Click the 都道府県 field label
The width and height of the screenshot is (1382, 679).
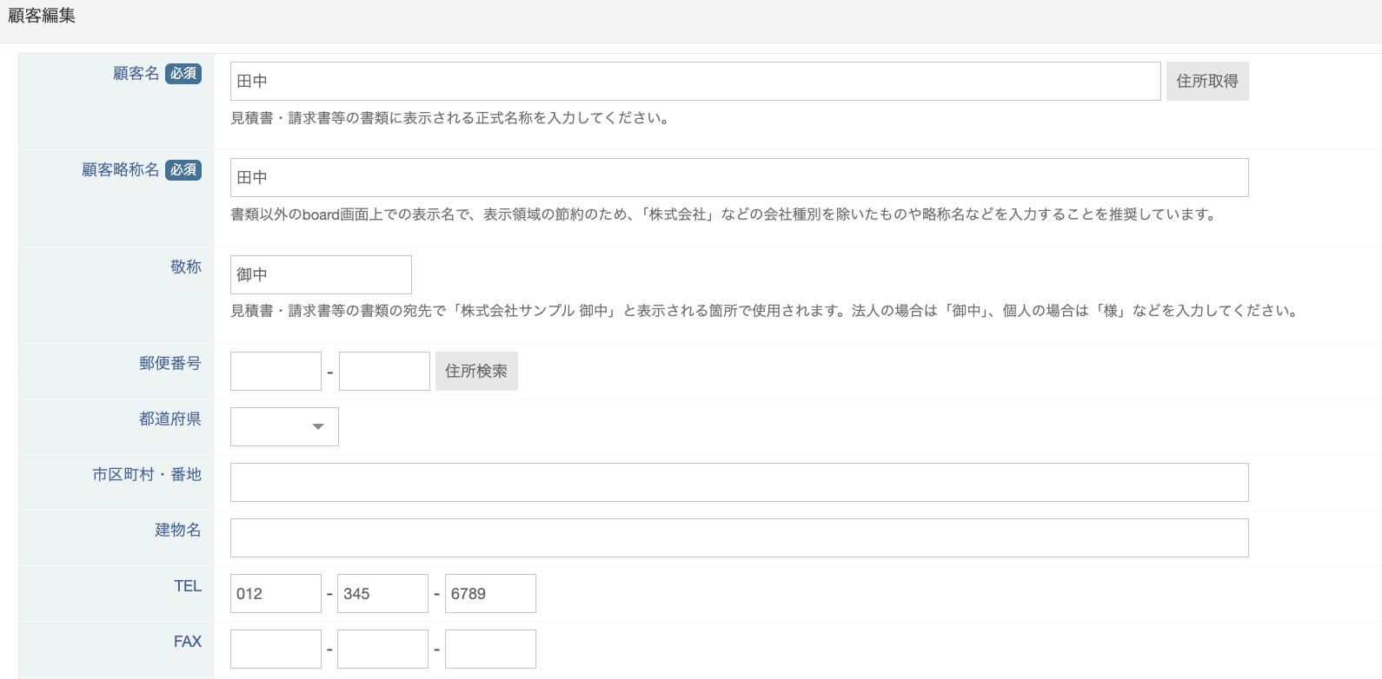coord(170,419)
